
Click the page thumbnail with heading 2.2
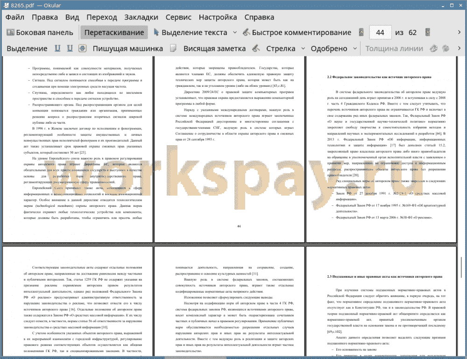[x=381, y=149]
